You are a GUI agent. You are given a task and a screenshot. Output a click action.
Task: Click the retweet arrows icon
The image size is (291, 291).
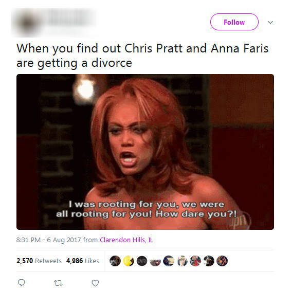[x=58, y=283]
